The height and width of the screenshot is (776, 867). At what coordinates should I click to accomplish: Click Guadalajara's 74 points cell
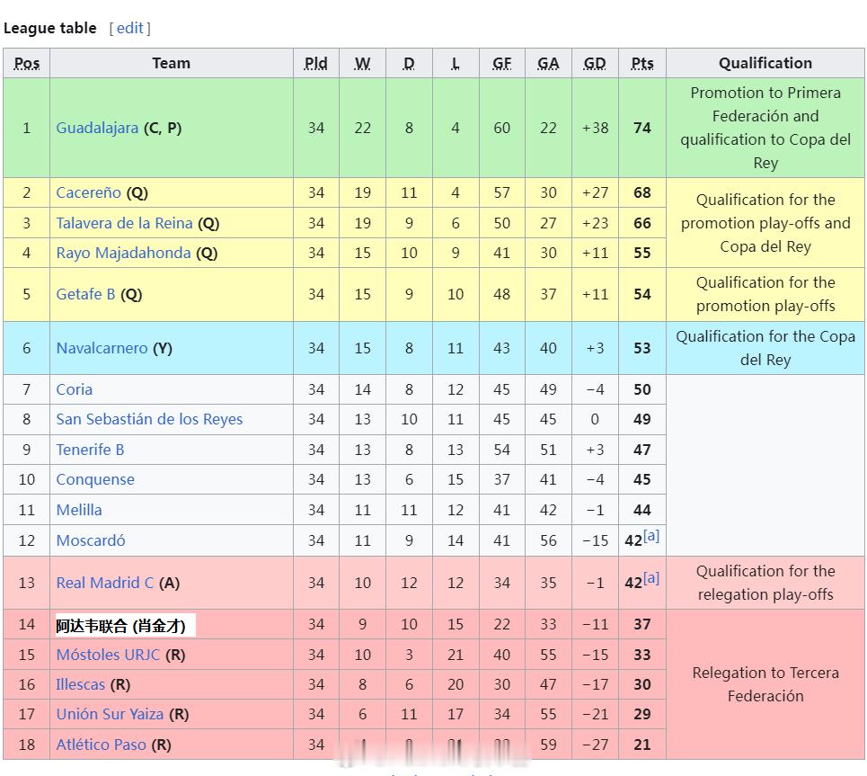click(x=642, y=128)
